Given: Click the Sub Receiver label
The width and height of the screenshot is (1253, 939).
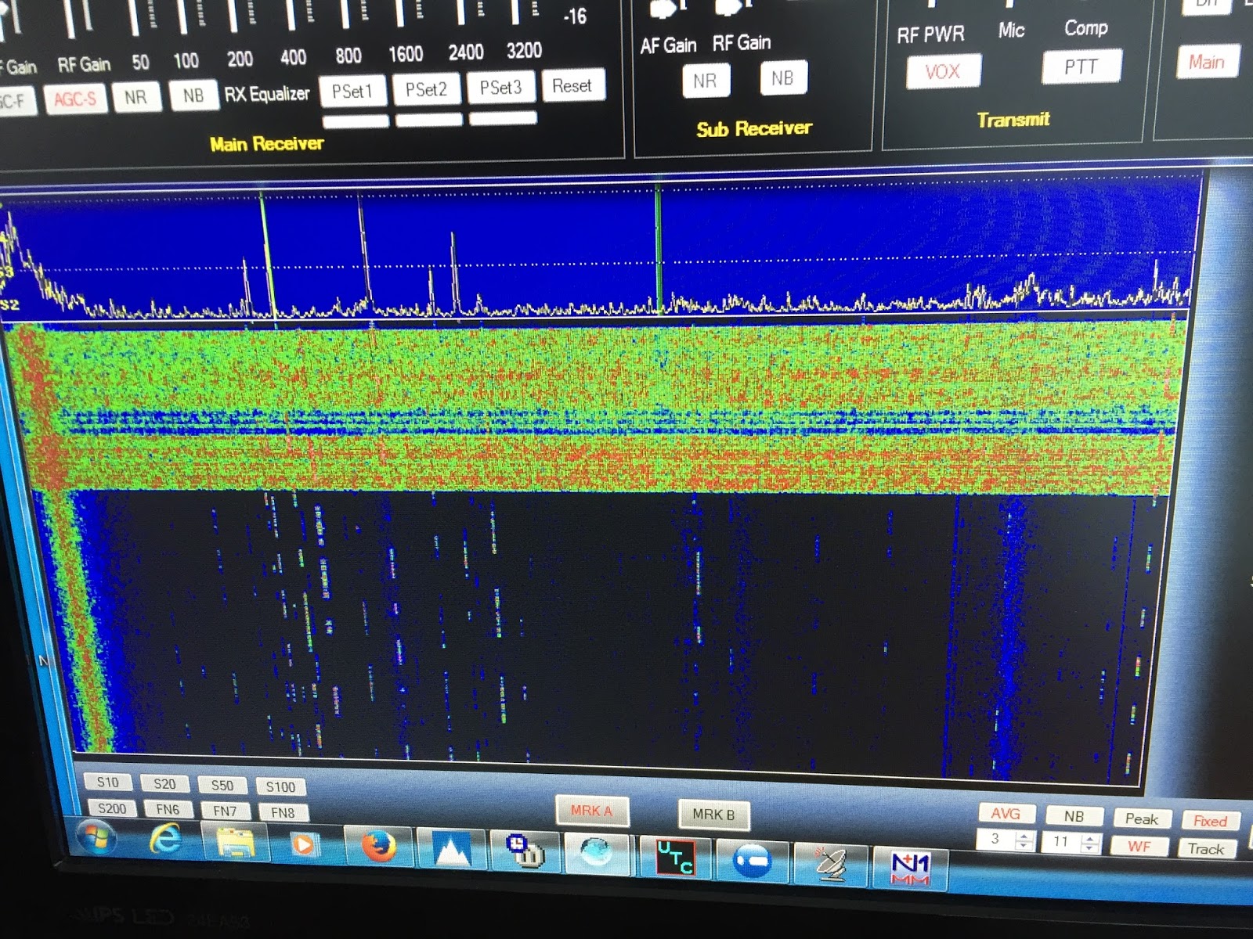Looking at the screenshot, I should pyautogui.click(x=754, y=128).
